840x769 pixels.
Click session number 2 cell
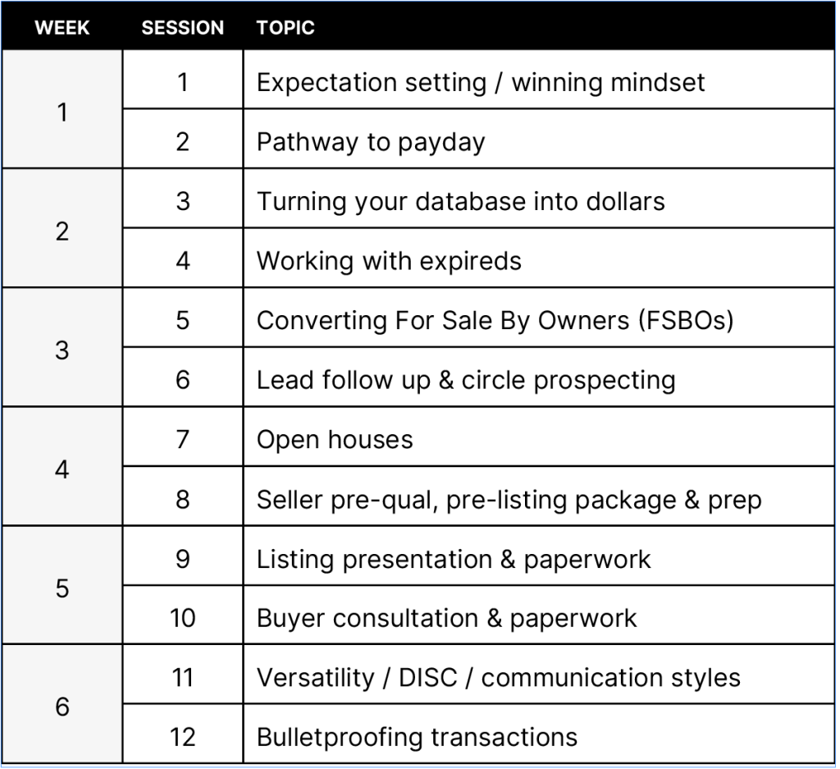[182, 141]
